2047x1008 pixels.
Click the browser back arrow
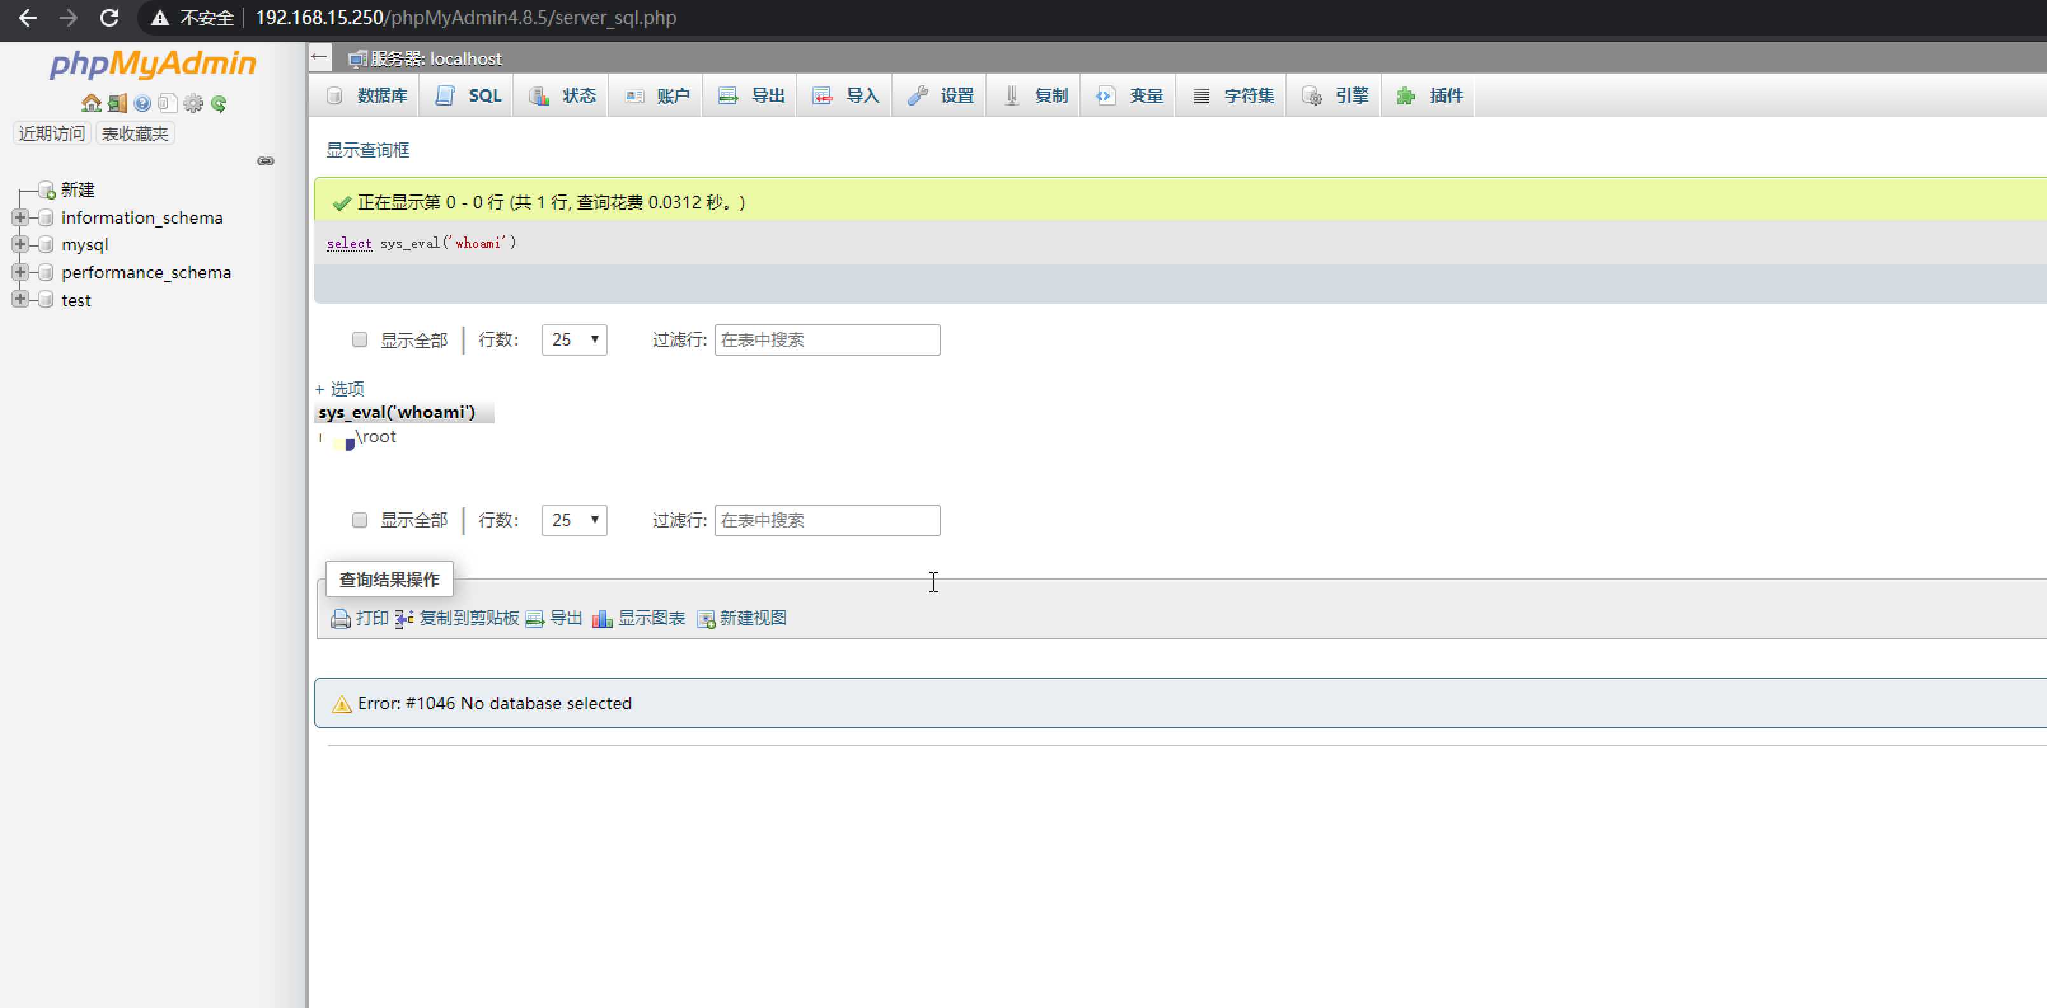[28, 17]
